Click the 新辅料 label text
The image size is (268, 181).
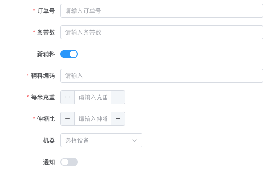point(46,54)
